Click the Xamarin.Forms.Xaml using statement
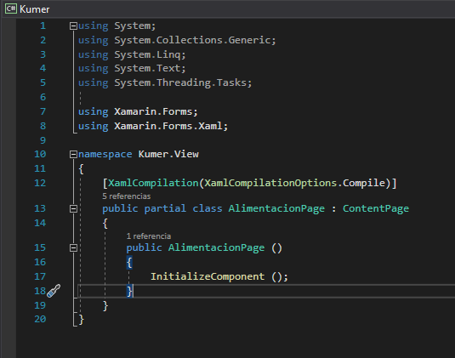This screenshot has width=455, height=358. pos(153,126)
